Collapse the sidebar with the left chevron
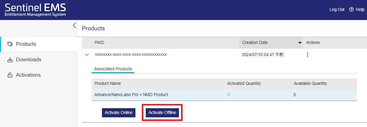 pyautogui.click(x=75, y=25)
